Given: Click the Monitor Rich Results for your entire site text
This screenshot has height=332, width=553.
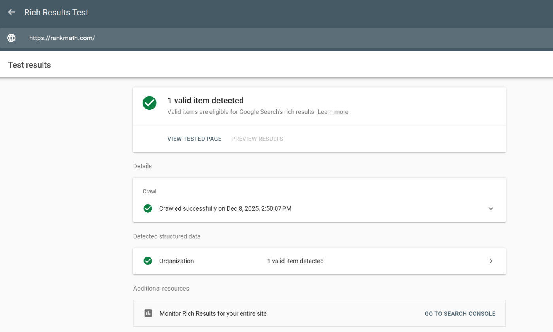Looking at the screenshot, I should pyautogui.click(x=213, y=314).
